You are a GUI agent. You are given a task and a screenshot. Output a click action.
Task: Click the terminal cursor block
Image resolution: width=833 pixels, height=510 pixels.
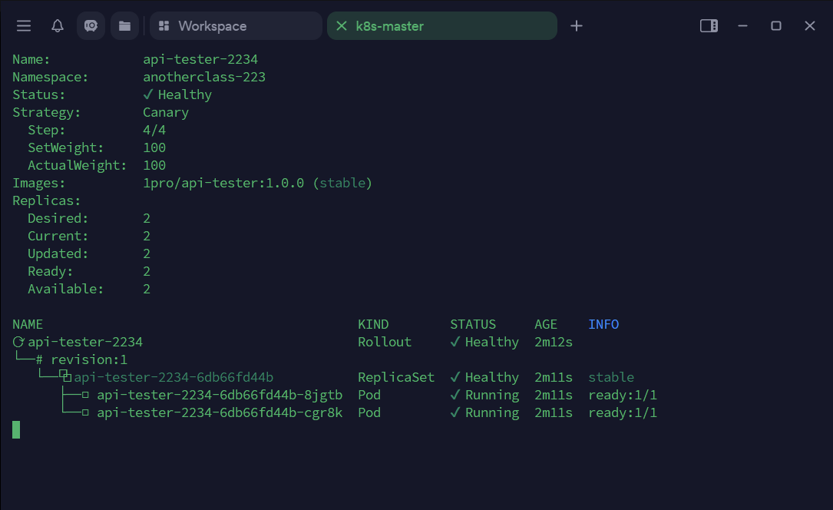16,430
